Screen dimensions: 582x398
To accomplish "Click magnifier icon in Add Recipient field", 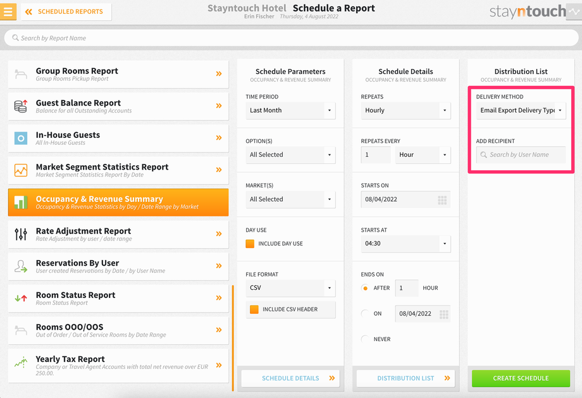I will tap(484, 155).
